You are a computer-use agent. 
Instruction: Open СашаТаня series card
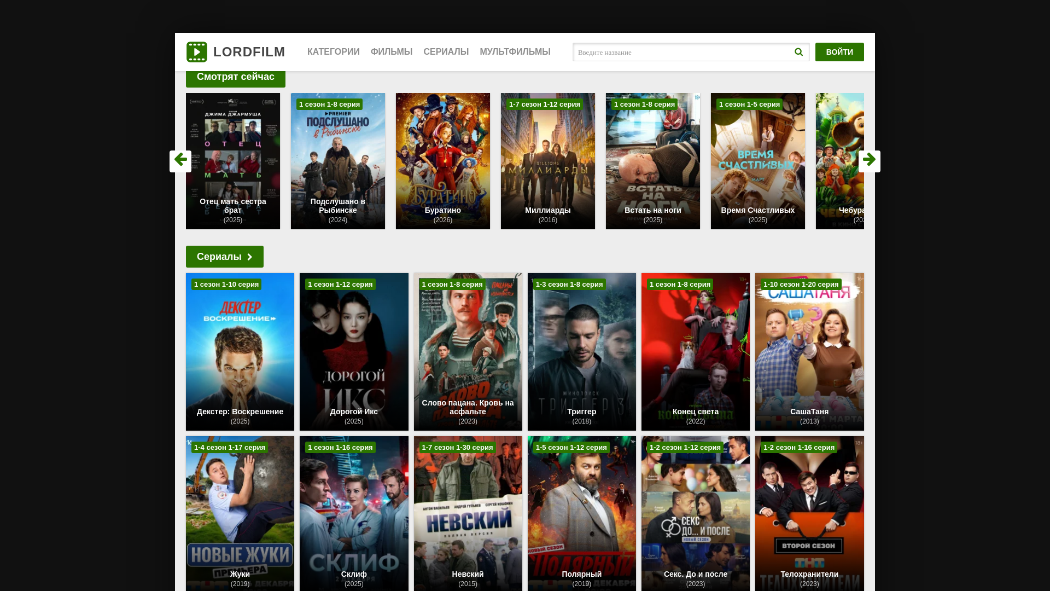click(x=809, y=352)
